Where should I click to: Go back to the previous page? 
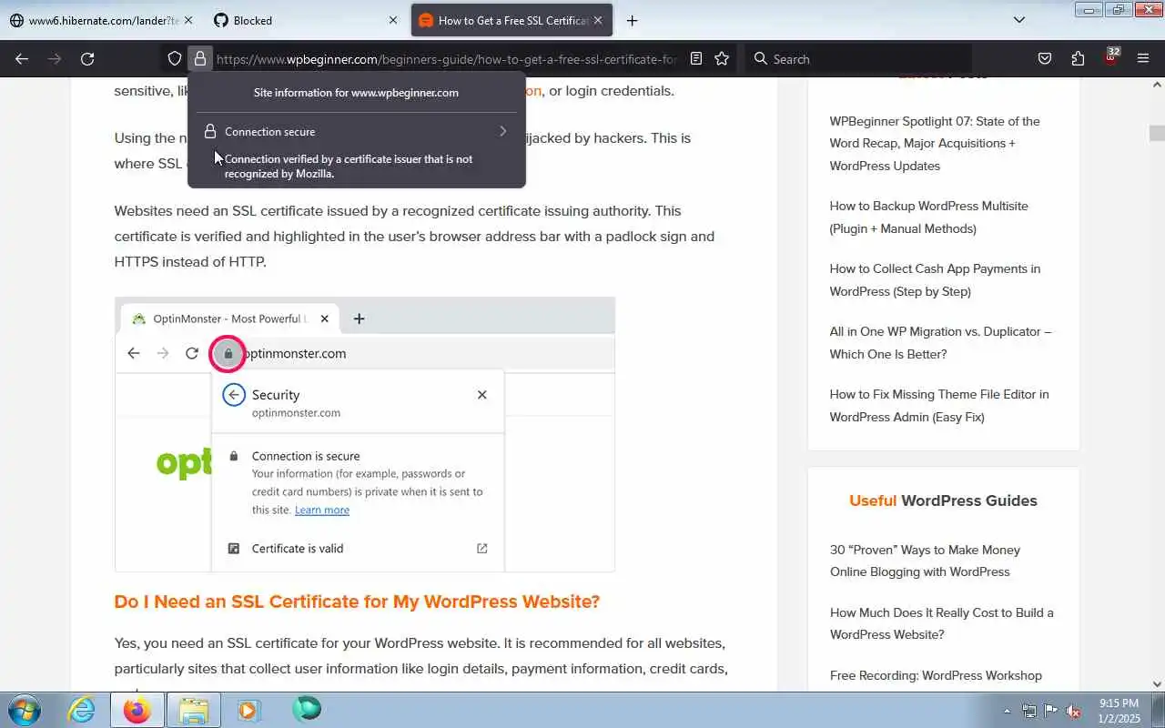(22, 59)
